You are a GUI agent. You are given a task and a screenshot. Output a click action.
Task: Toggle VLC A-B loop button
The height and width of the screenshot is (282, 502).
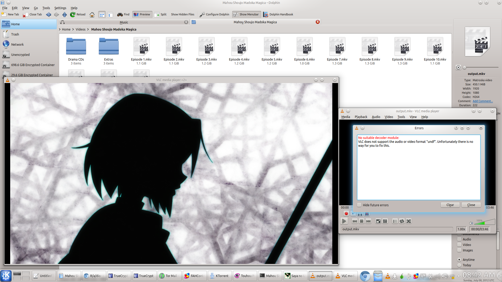360,214
